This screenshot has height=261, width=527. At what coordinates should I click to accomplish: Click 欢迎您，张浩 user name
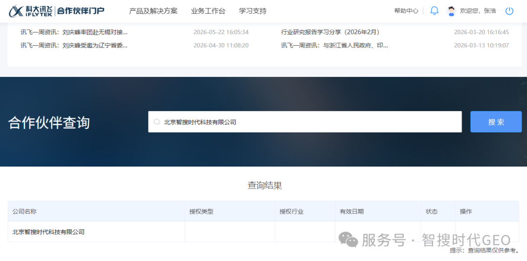click(478, 11)
